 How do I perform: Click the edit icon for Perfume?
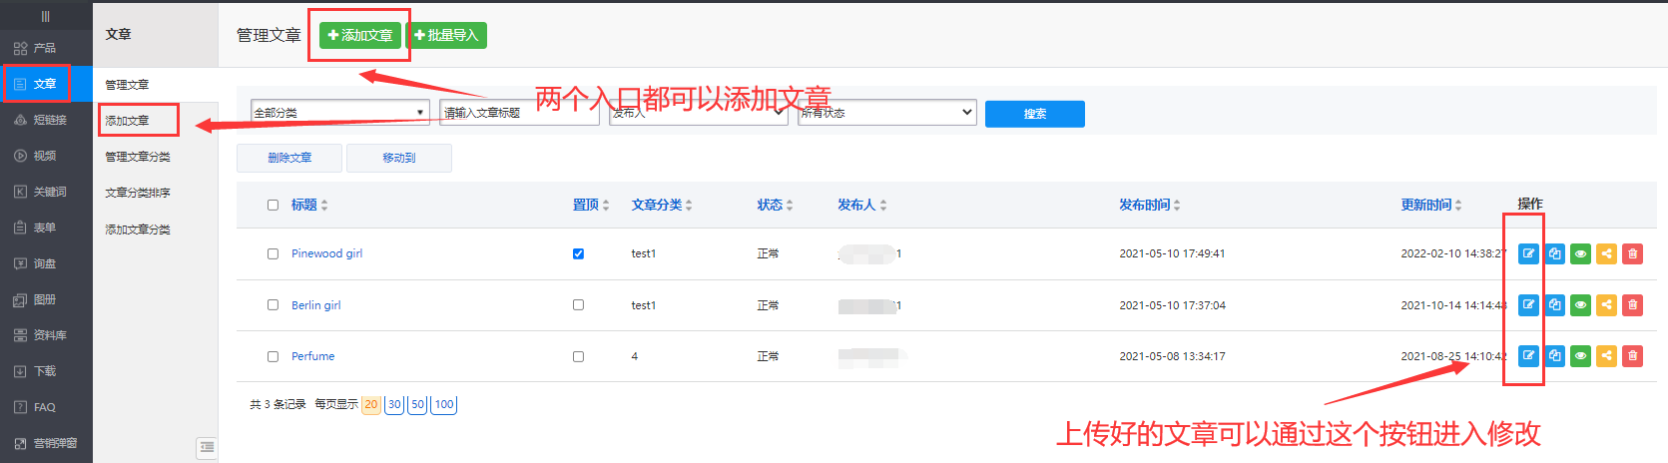[1528, 356]
